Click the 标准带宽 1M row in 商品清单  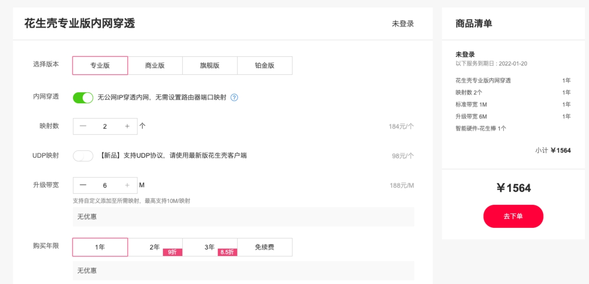513,105
